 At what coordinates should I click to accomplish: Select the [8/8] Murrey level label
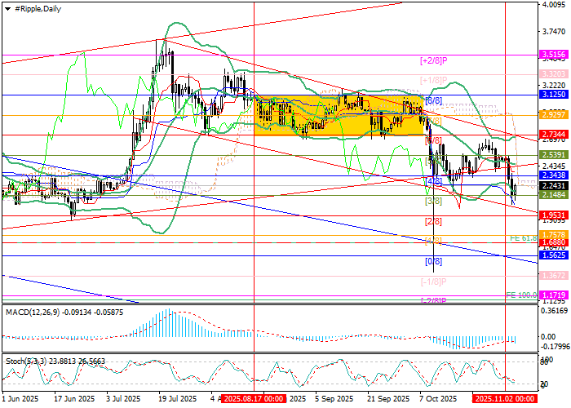pos(434,101)
